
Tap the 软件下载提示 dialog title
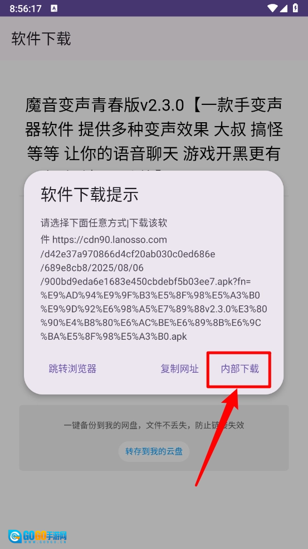tap(90, 194)
